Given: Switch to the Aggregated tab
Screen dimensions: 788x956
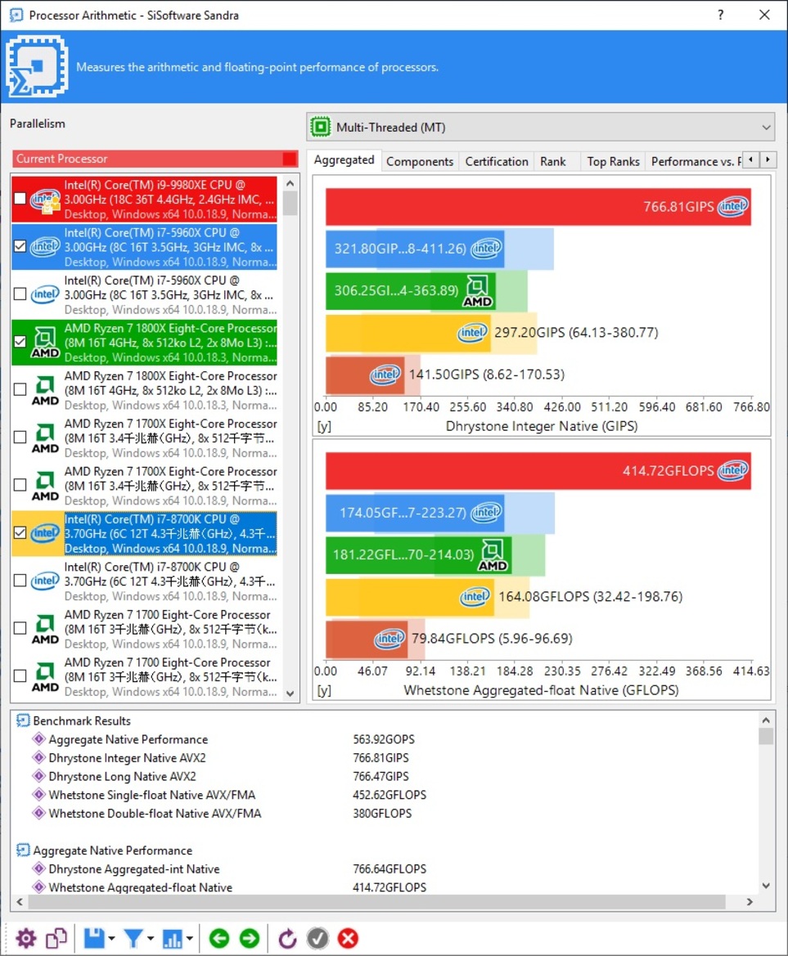Looking at the screenshot, I should [x=344, y=160].
